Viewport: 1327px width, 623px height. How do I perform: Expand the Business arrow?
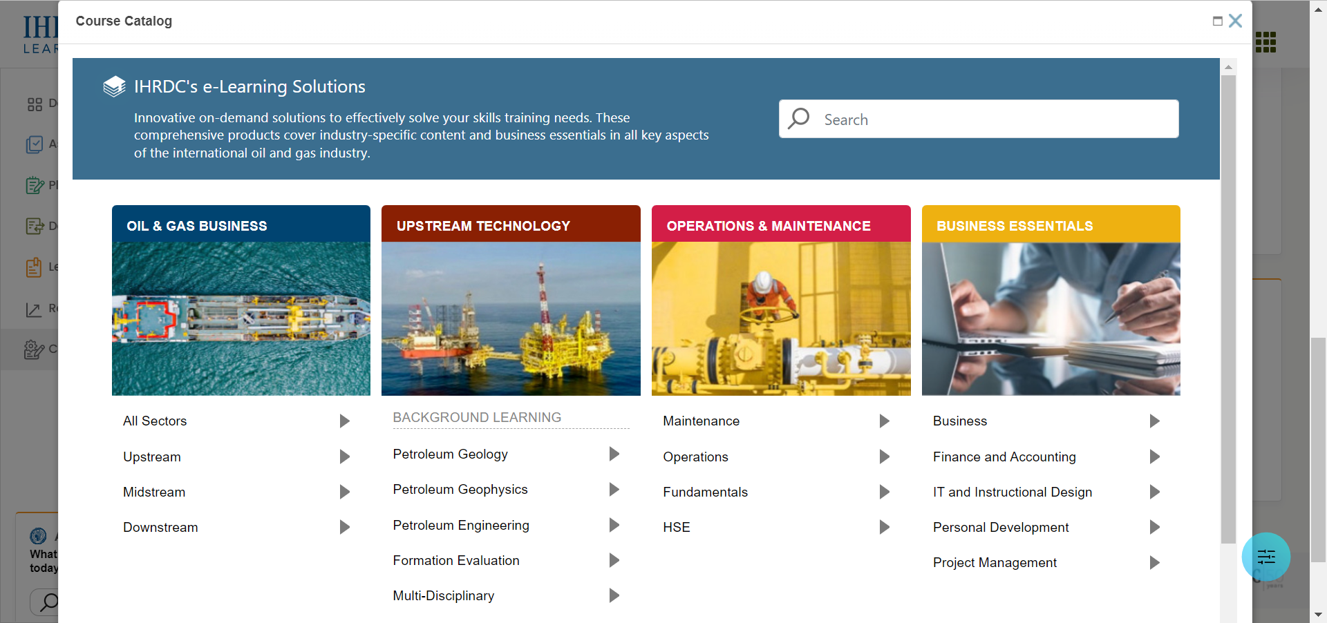coord(1154,421)
